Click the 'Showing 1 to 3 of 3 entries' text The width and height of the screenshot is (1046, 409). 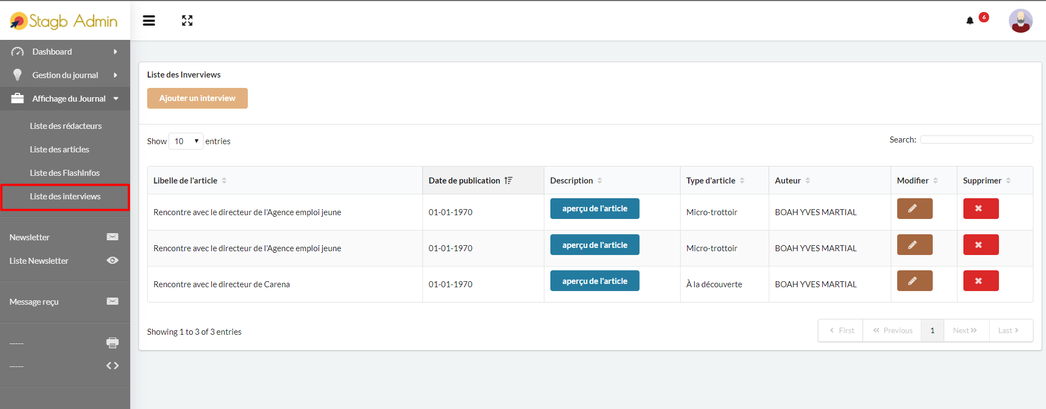tap(194, 331)
